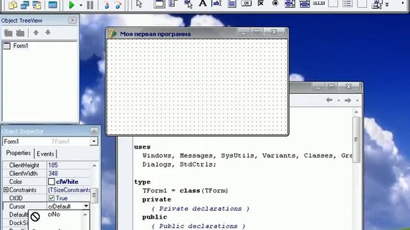Screen dimensions: 410x230
Task: Toggle the Ctl3D True checkbox
Action: (51, 198)
